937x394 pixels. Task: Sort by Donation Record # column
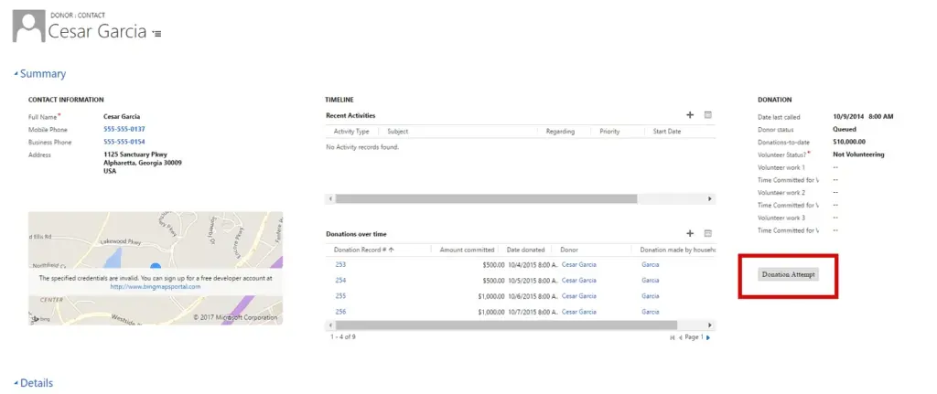364,250
